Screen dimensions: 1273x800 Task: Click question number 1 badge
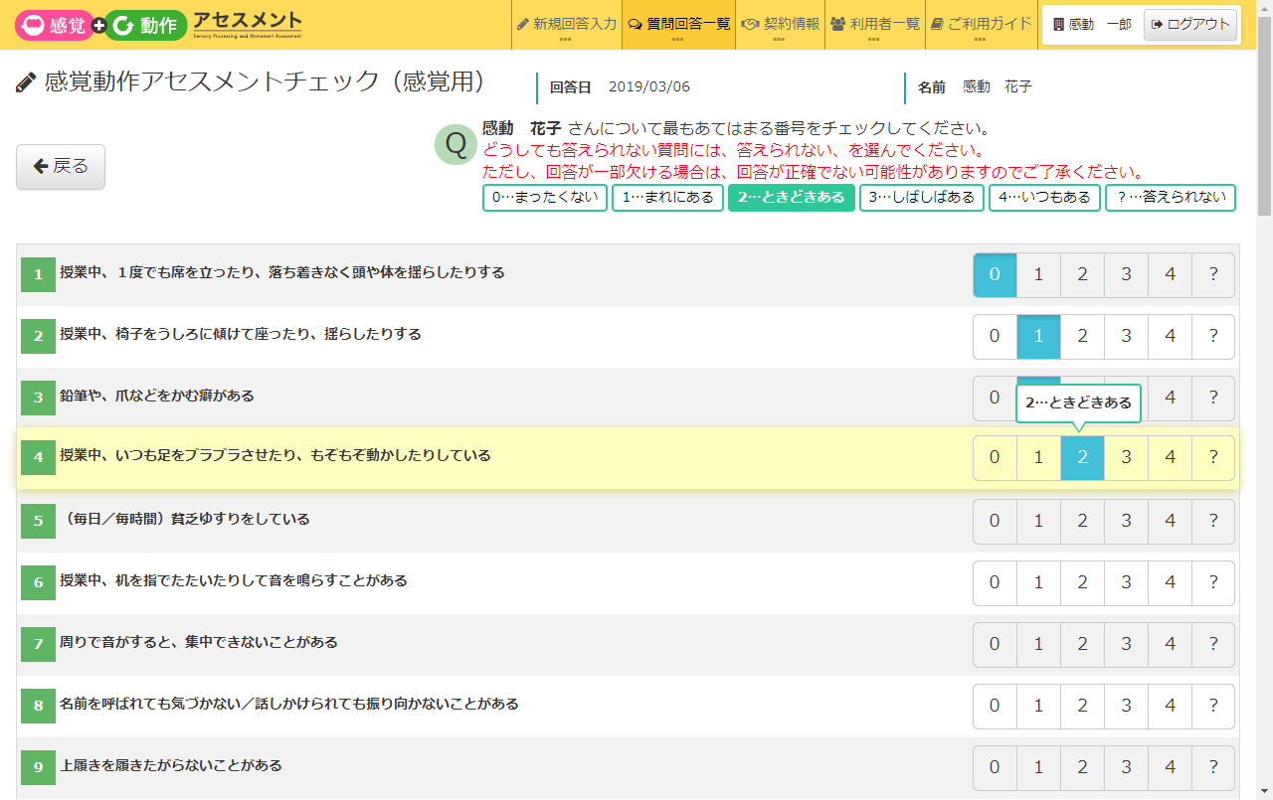38,275
